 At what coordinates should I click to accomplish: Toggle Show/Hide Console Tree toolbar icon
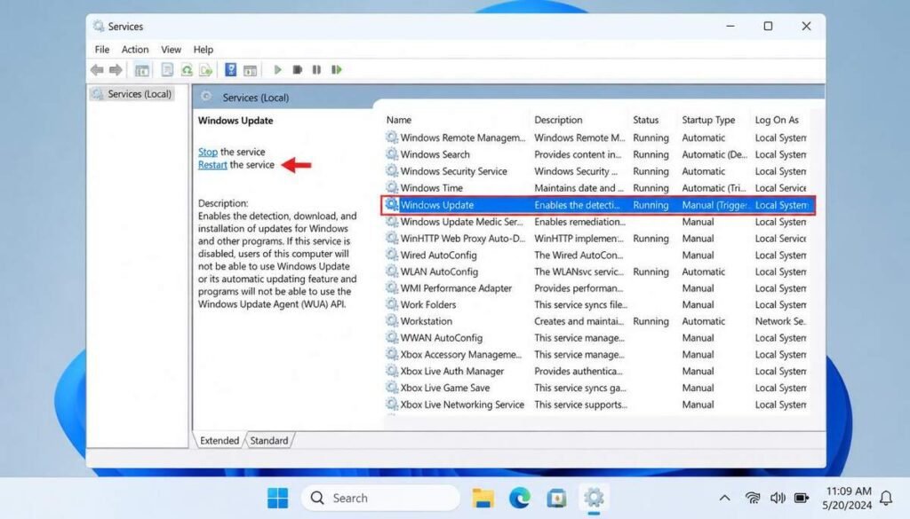click(x=141, y=70)
